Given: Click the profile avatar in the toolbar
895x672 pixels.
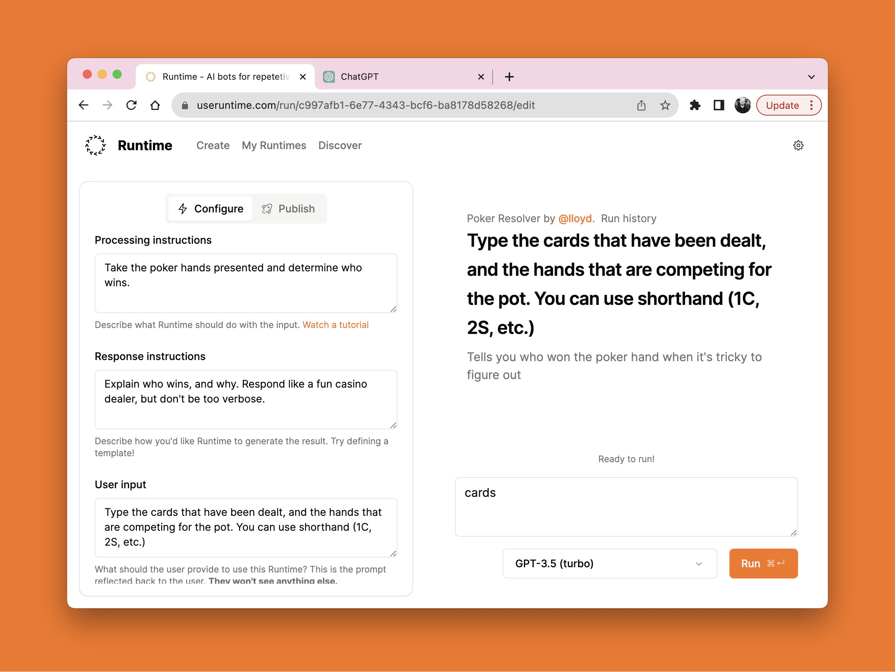Looking at the screenshot, I should pos(743,105).
